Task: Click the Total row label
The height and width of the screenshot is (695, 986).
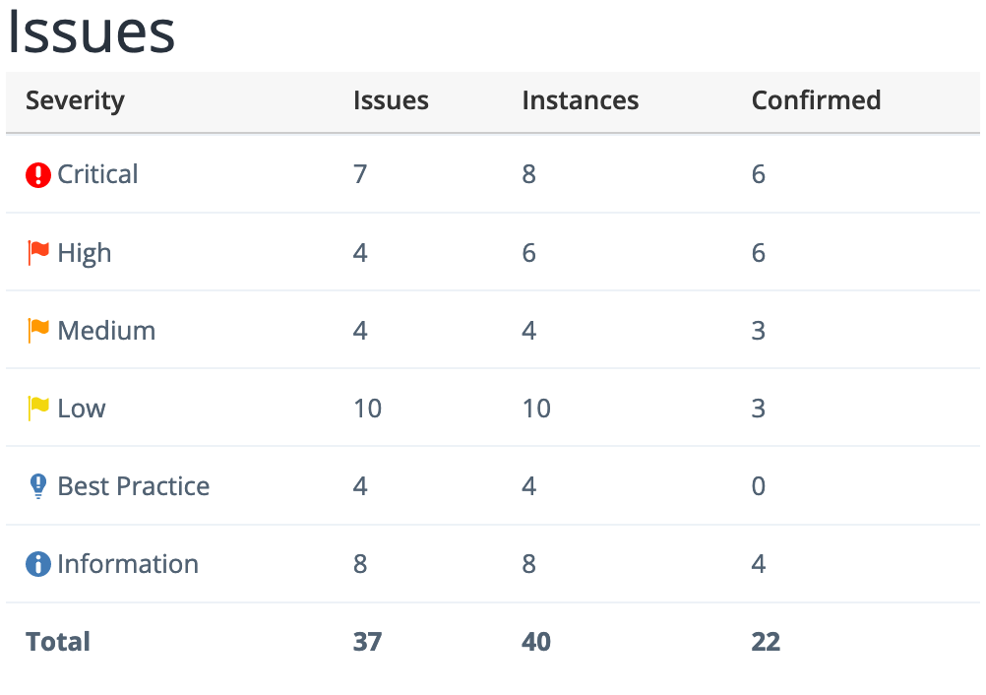Action: pos(58,642)
